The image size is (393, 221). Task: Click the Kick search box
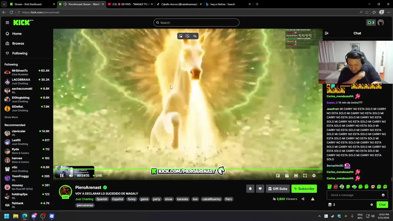point(196,22)
